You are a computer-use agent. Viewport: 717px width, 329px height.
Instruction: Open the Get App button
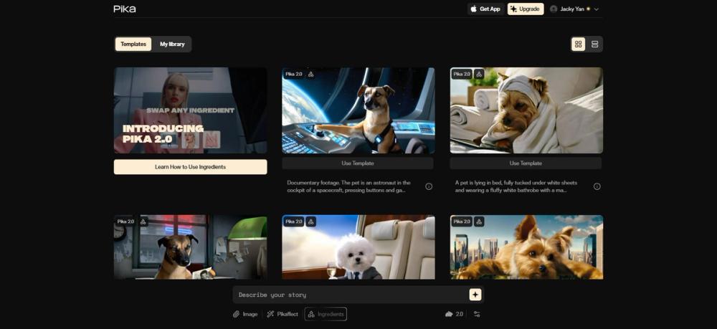(x=485, y=9)
